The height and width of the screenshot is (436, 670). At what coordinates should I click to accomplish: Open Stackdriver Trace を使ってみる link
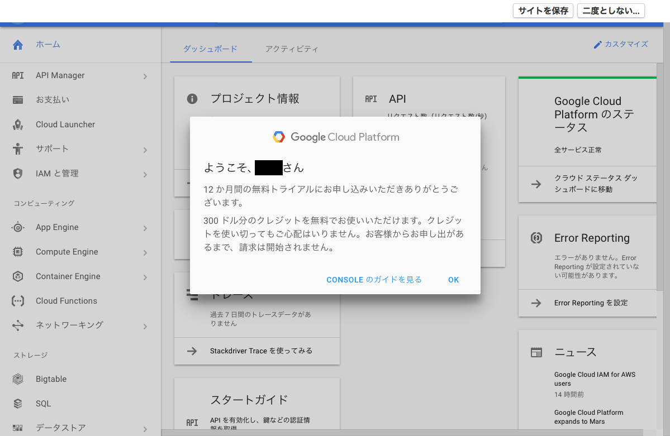pyautogui.click(x=261, y=351)
